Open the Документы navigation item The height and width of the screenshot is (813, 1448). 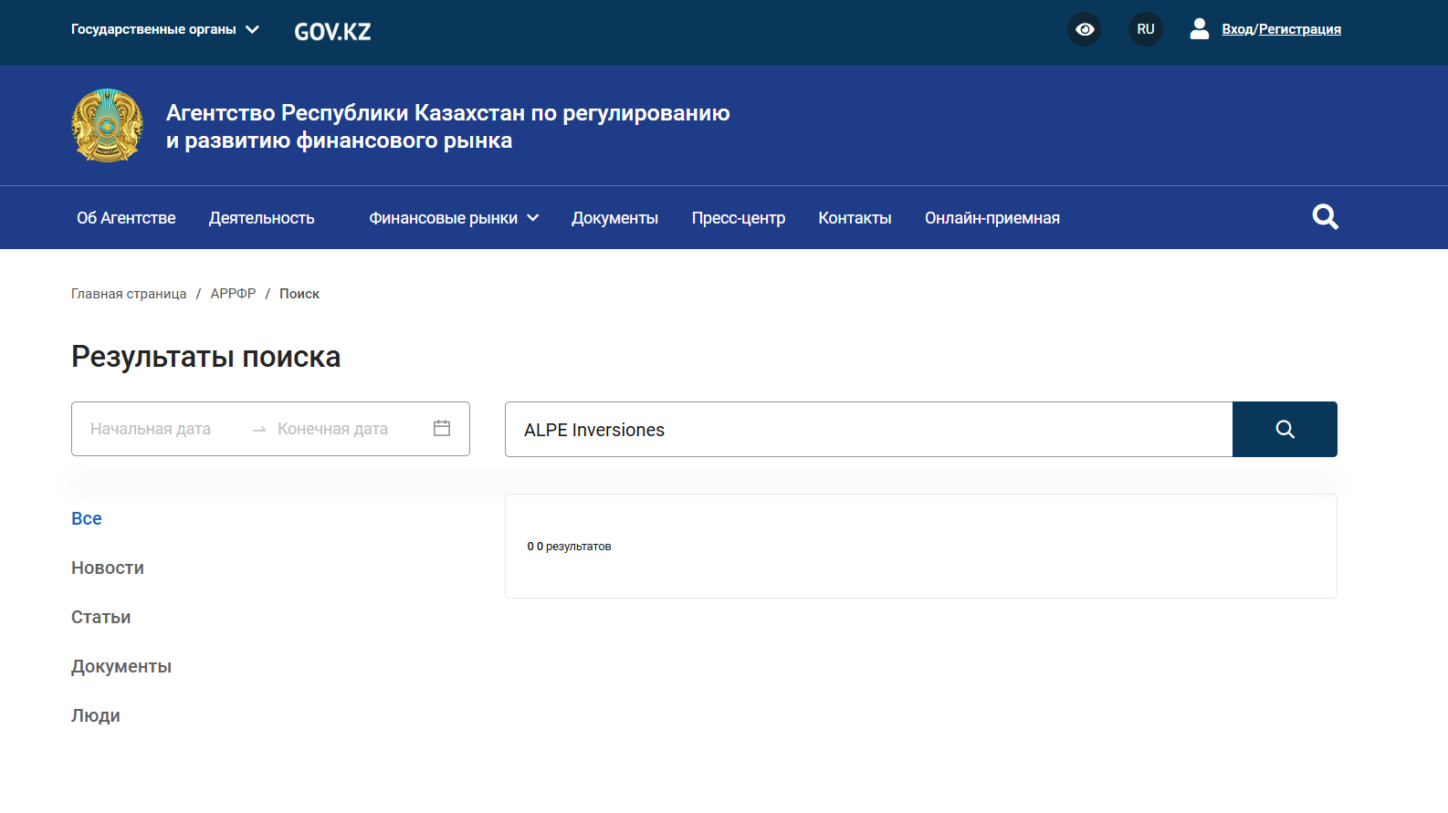(x=614, y=218)
